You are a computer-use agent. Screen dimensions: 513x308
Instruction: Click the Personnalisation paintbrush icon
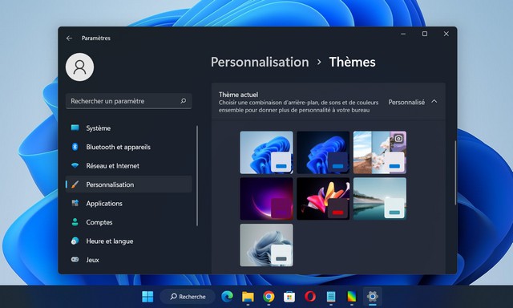(x=75, y=184)
